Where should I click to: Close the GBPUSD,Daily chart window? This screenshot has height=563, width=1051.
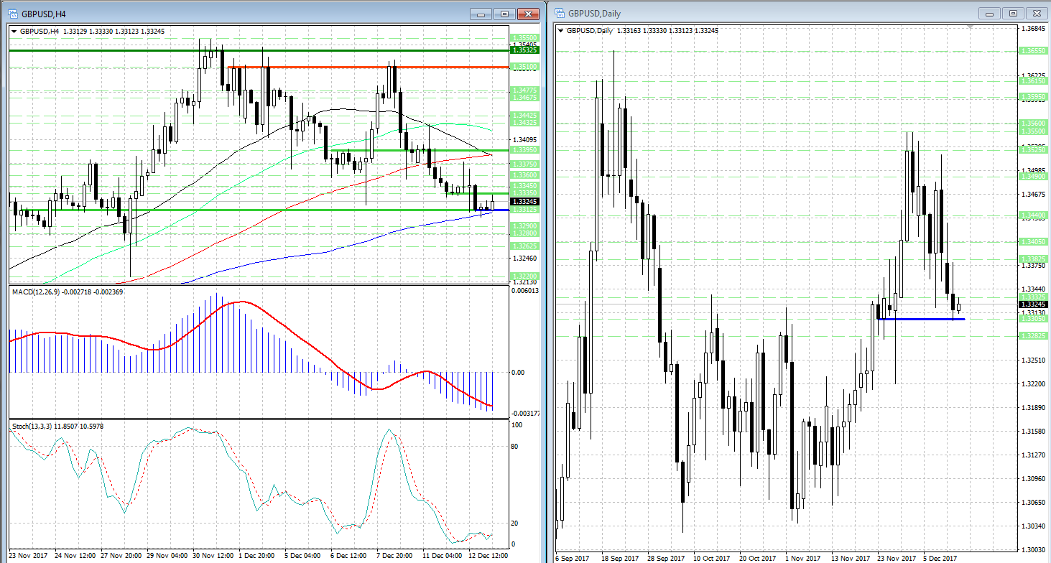tap(1036, 13)
